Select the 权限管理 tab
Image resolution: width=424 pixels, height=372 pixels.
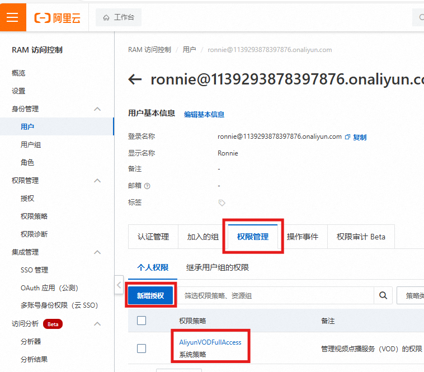253,237
